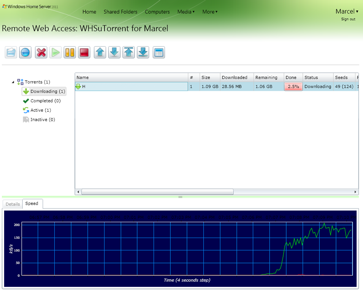Click the Inactive grey flag icon
The width and height of the screenshot is (363, 291).
click(26, 119)
